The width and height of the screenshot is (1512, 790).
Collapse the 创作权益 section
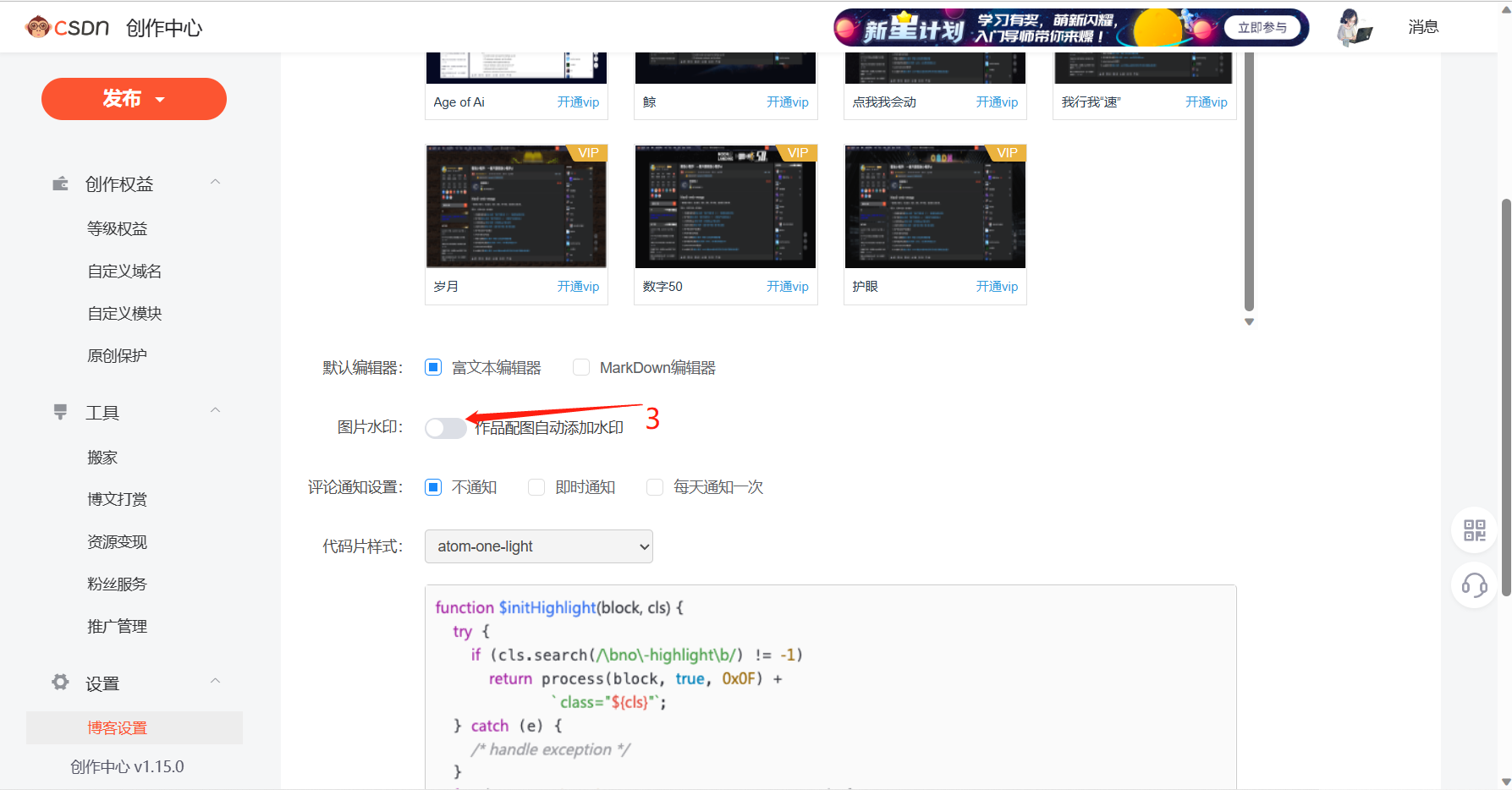pyautogui.click(x=215, y=182)
